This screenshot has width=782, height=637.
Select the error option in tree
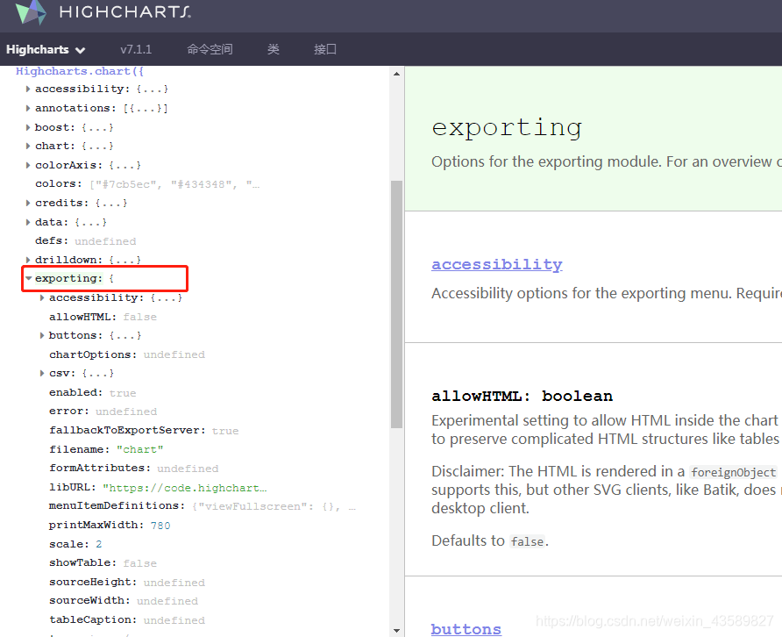point(69,411)
